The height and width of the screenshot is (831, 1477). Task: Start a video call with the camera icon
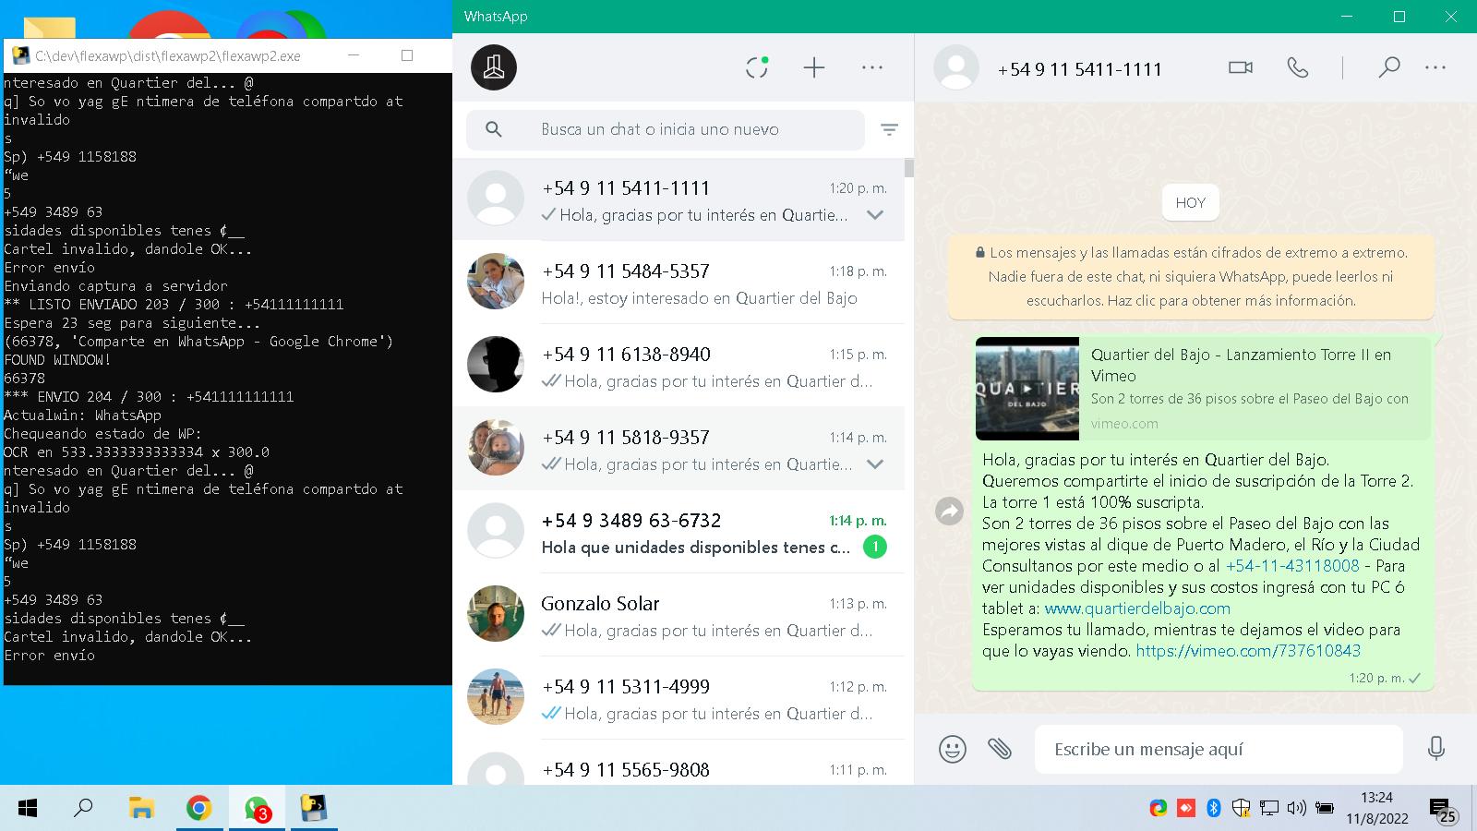(1241, 67)
